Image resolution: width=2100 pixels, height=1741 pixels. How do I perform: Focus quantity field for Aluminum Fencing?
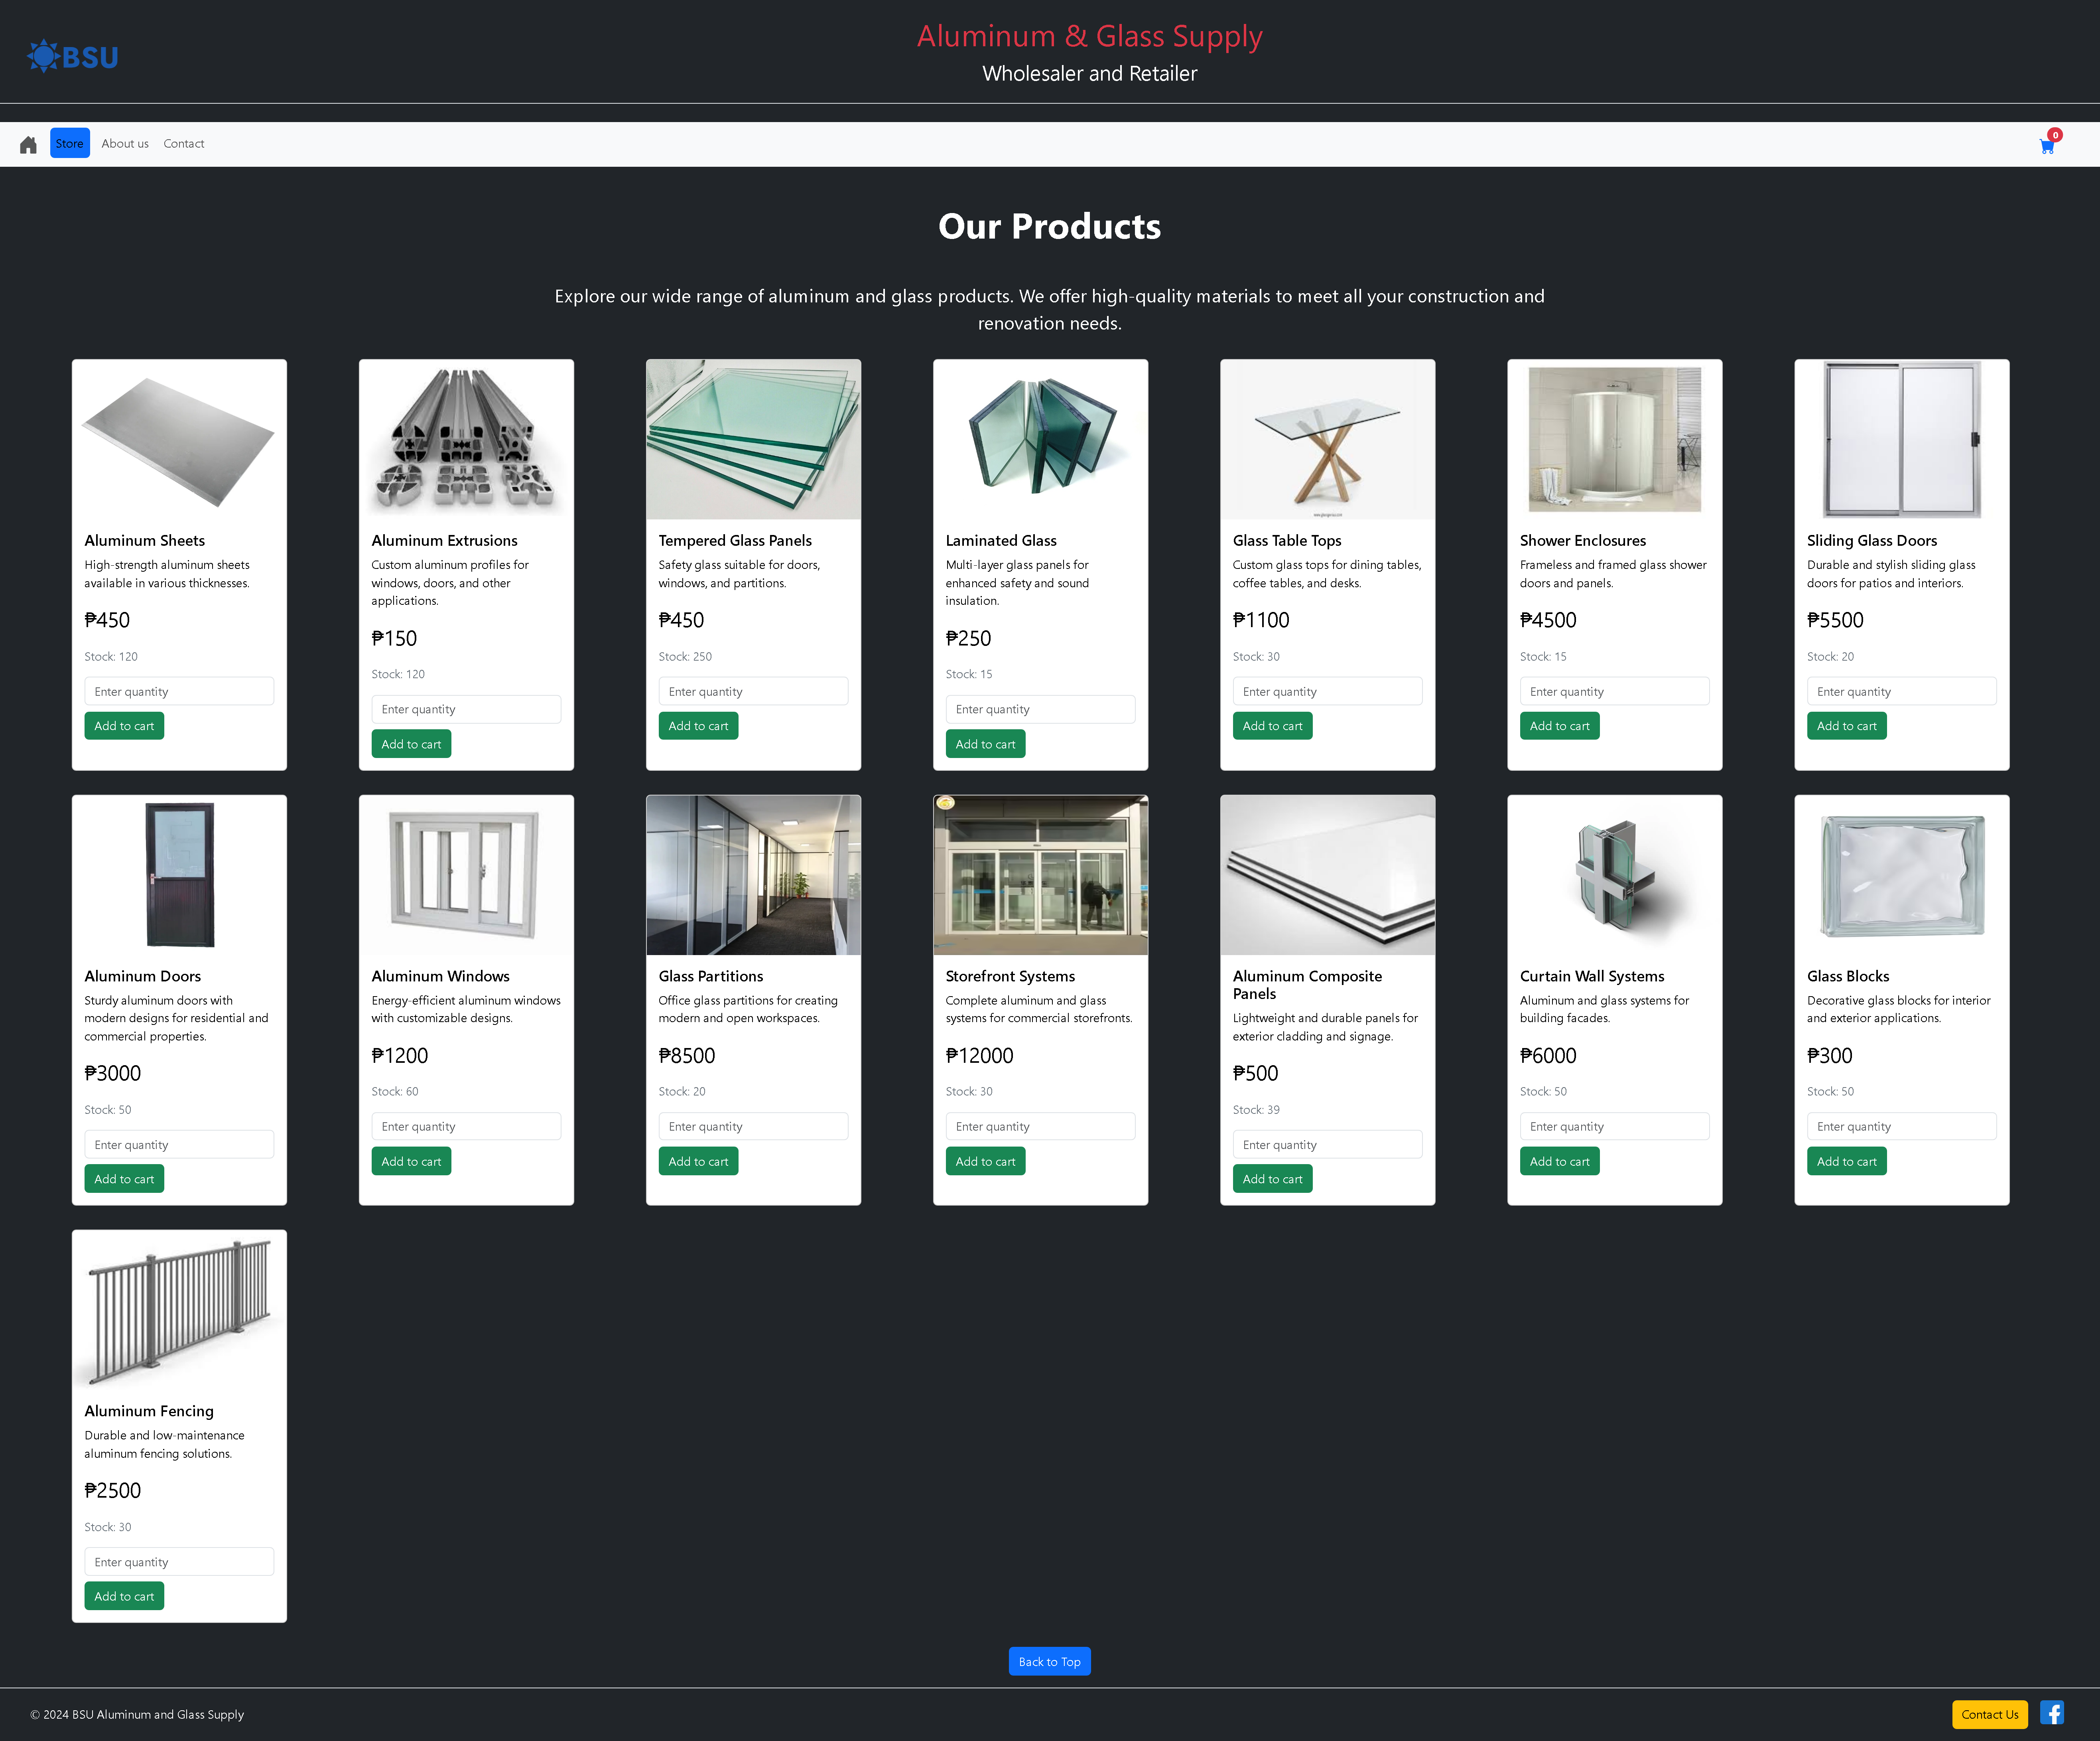[x=179, y=1562]
